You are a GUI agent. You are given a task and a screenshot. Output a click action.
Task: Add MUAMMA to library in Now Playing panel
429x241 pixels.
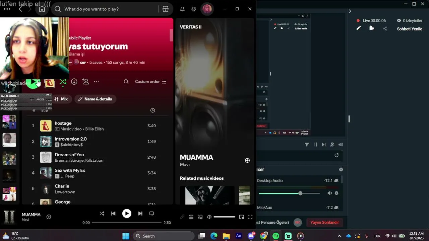(247, 161)
